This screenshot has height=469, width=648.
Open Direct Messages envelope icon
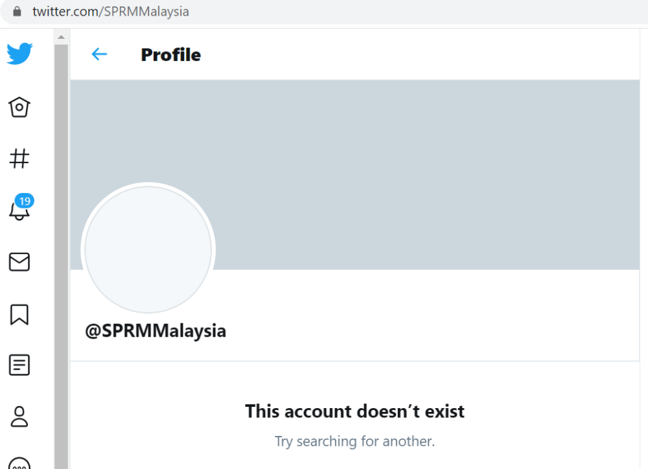click(19, 262)
